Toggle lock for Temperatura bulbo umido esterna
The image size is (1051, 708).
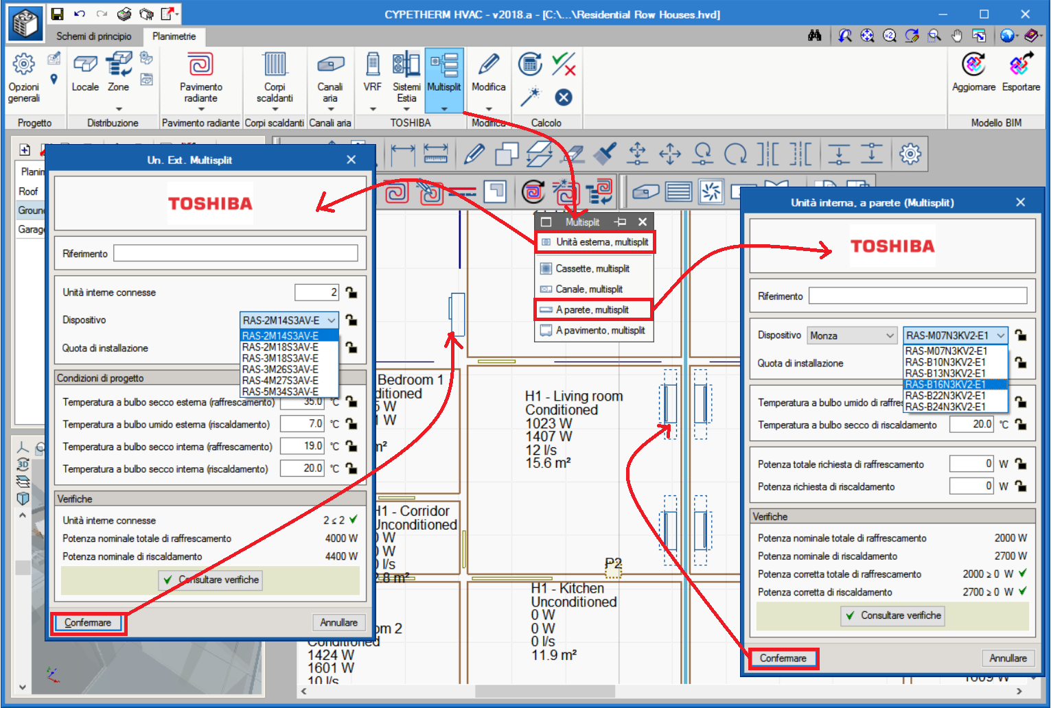(351, 424)
